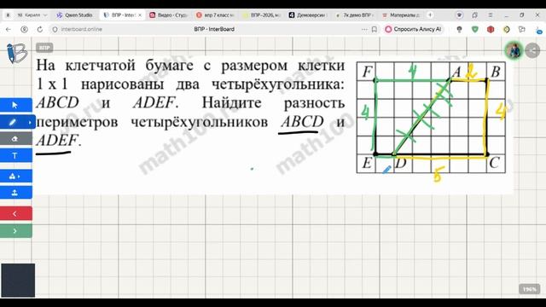Open the address bar three-dots menu
Screen dimensions: 546x307
pyautogui.click(x=364, y=30)
